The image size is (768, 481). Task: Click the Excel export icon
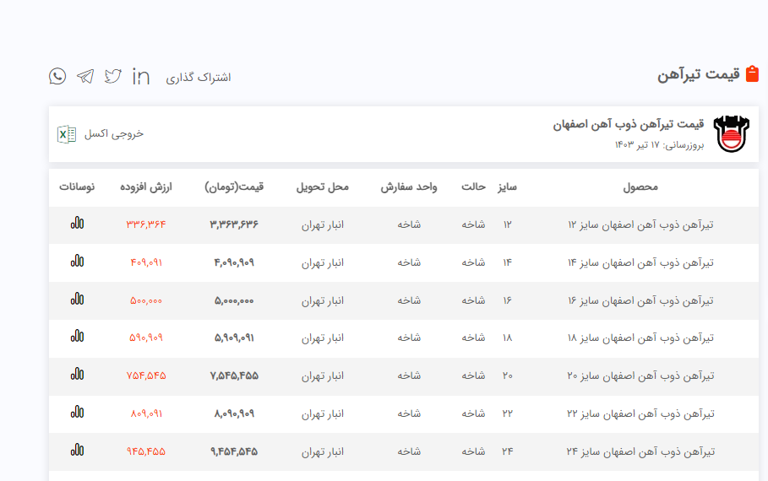[x=67, y=134]
